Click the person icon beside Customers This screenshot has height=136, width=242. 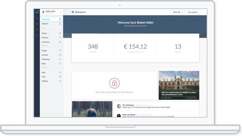(x=60, y=42)
